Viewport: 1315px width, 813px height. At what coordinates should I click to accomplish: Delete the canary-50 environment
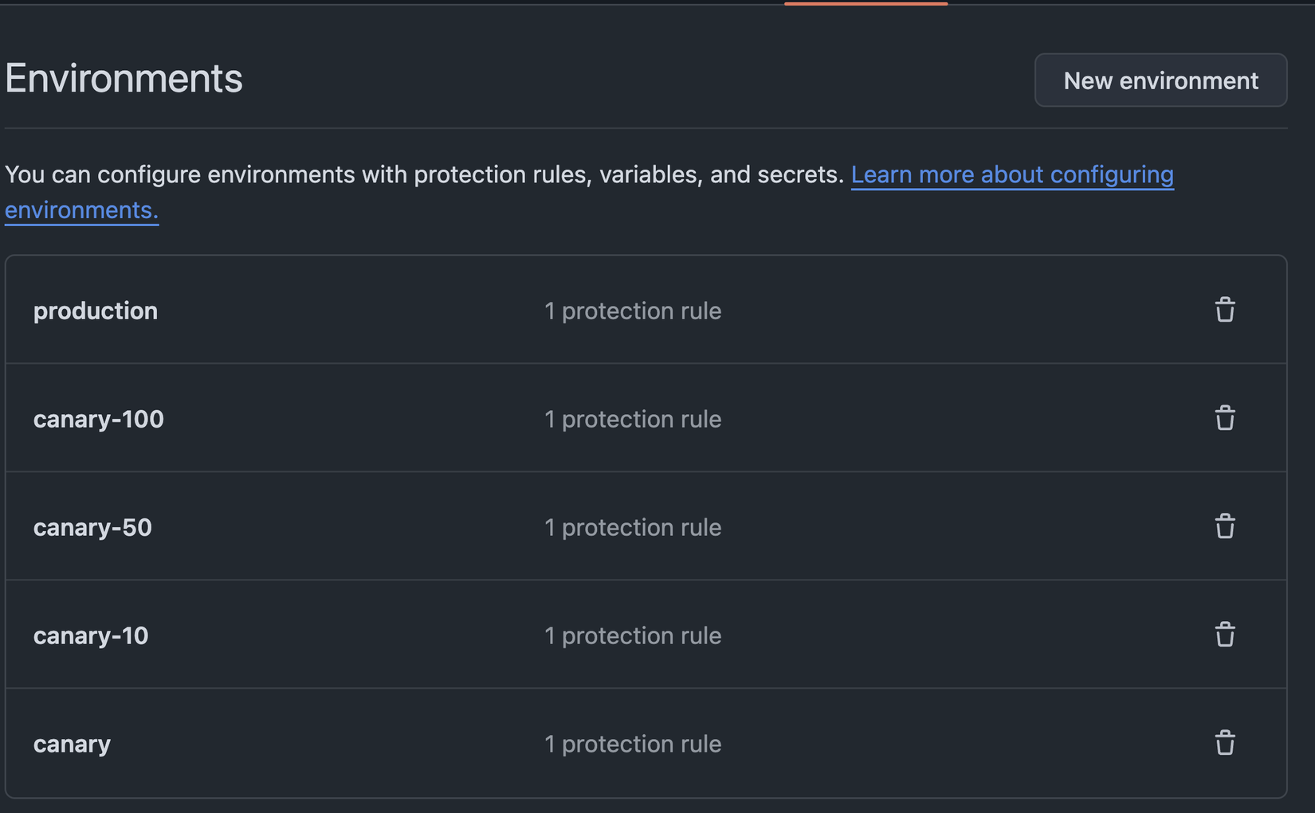1225,526
